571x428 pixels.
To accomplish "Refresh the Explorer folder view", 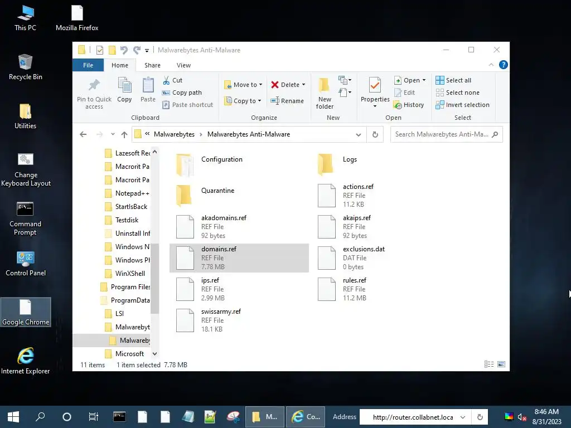I will 375,135.
